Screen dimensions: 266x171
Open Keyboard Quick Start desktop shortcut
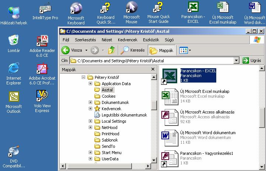click(106, 14)
